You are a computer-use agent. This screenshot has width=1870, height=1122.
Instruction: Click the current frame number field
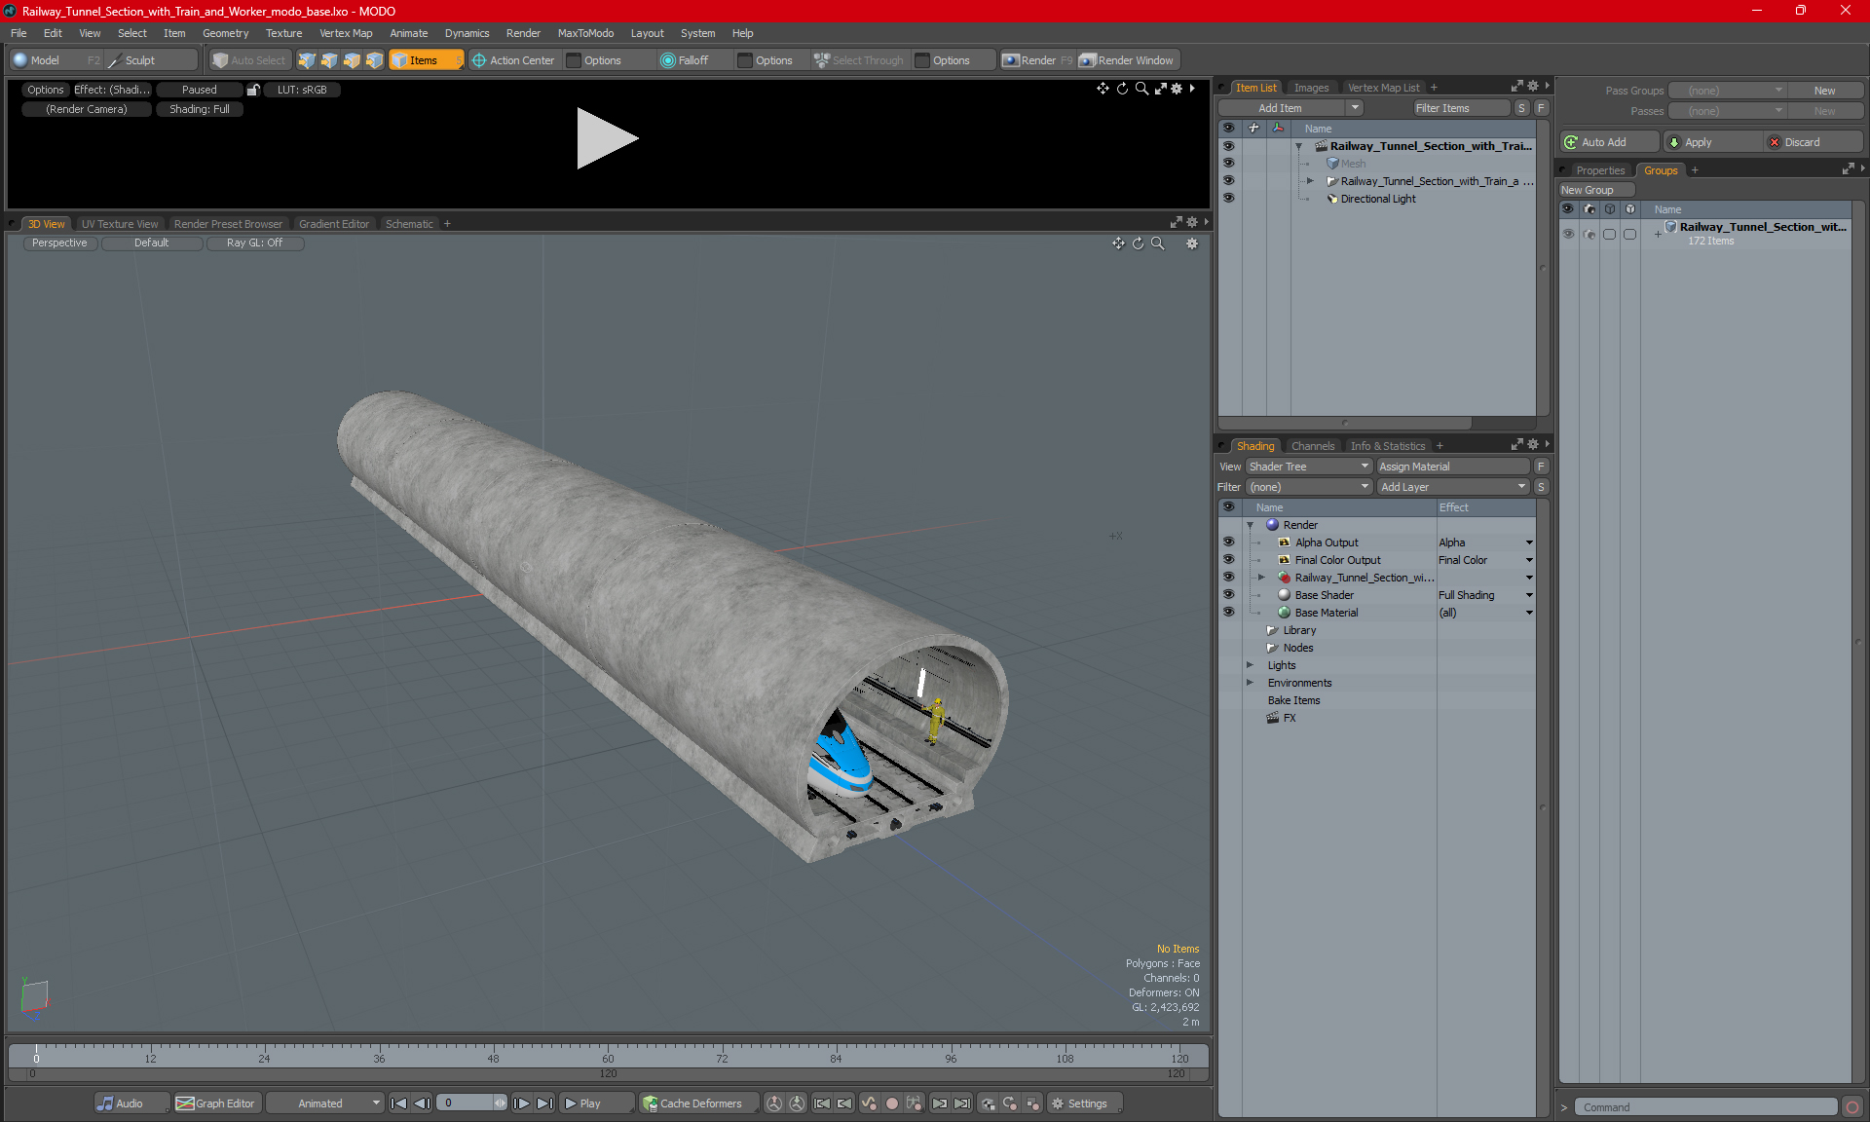tap(466, 1103)
